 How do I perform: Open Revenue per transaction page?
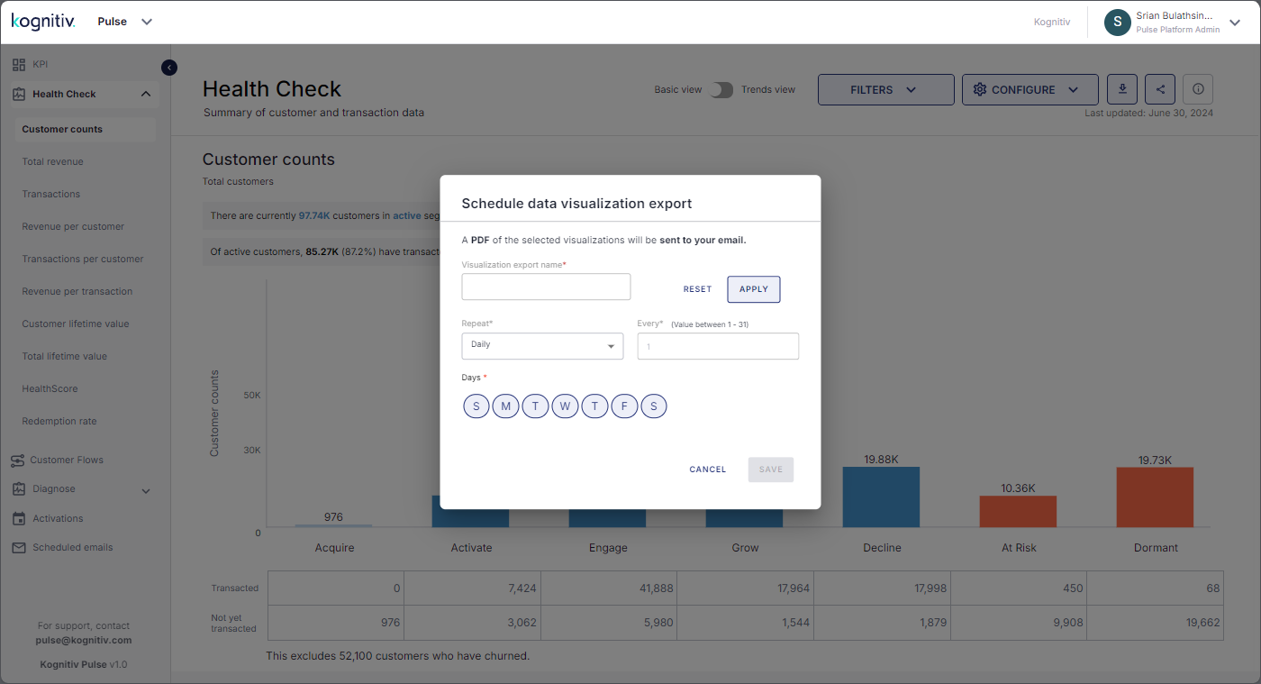coord(77,292)
